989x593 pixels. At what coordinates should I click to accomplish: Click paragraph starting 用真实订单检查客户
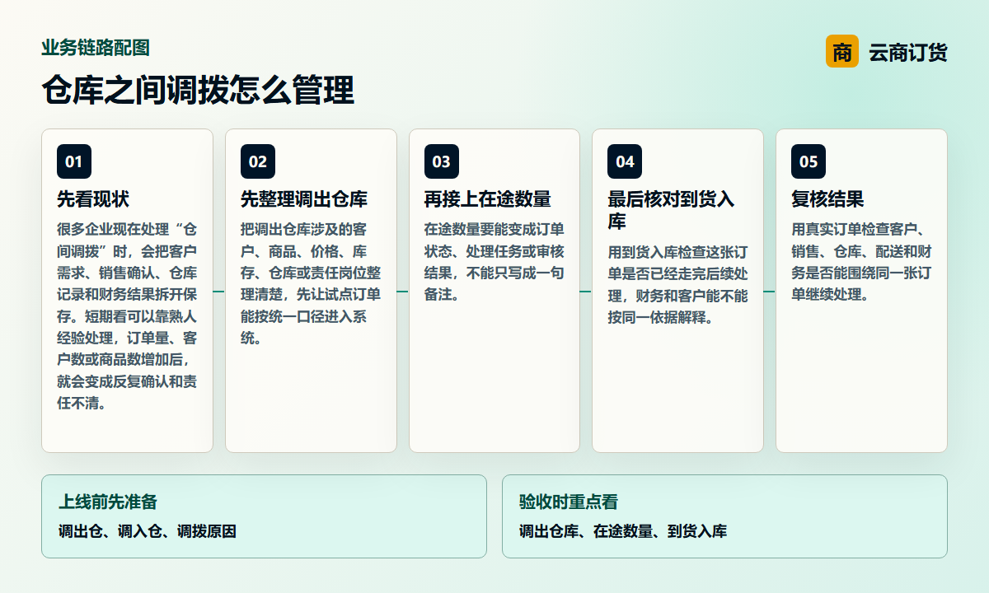tap(862, 262)
